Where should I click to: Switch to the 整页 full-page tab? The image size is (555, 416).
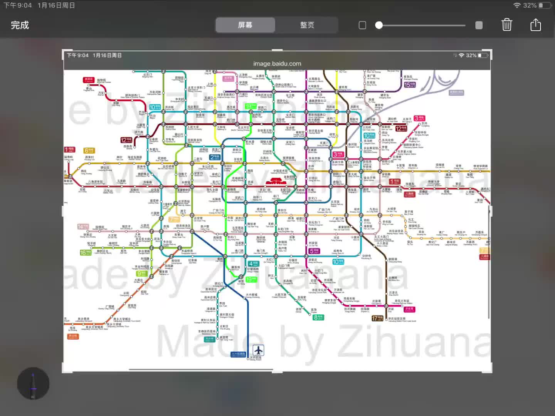point(307,25)
